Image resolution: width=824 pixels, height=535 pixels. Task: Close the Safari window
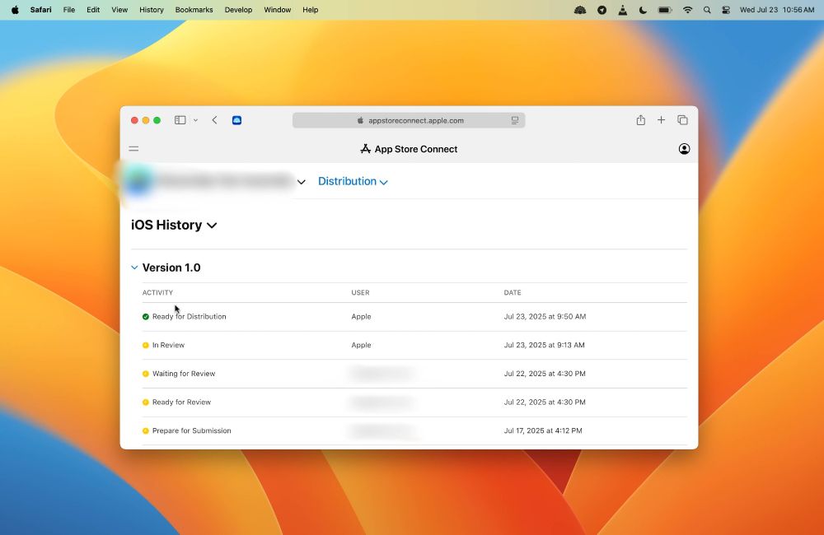click(x=134, y=120)
